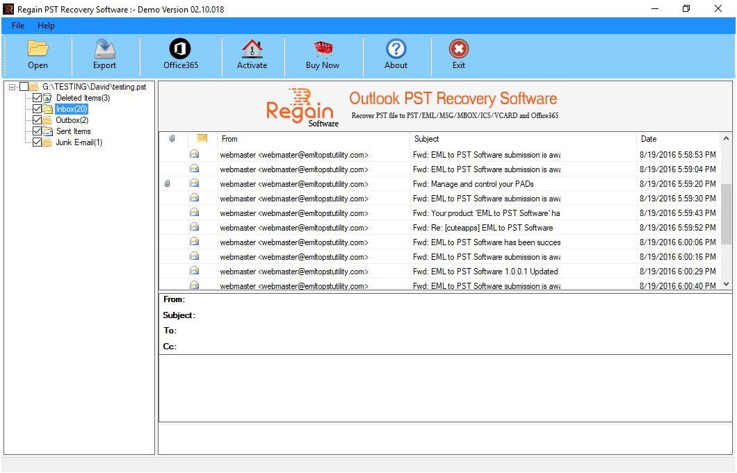Screen dimensions: 737x473
Task: Open the Help menu
Action: point(46,26)
